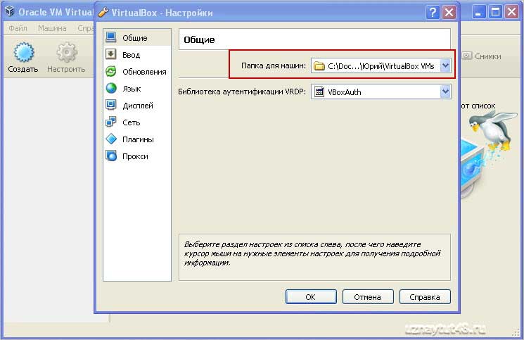Click the Справка button
The image size is (524, 340).
pos(425,296)
